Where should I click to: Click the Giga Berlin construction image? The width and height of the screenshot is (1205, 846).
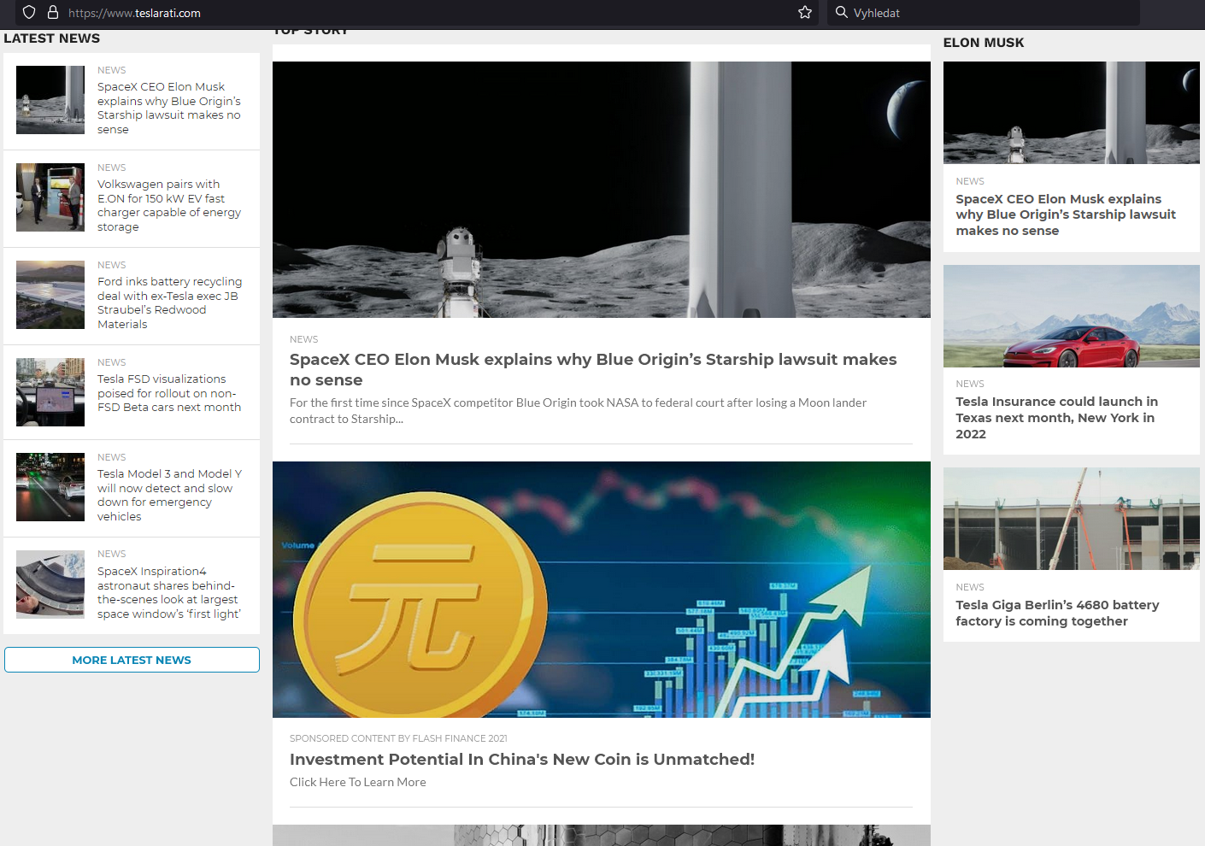(1072, 519)
